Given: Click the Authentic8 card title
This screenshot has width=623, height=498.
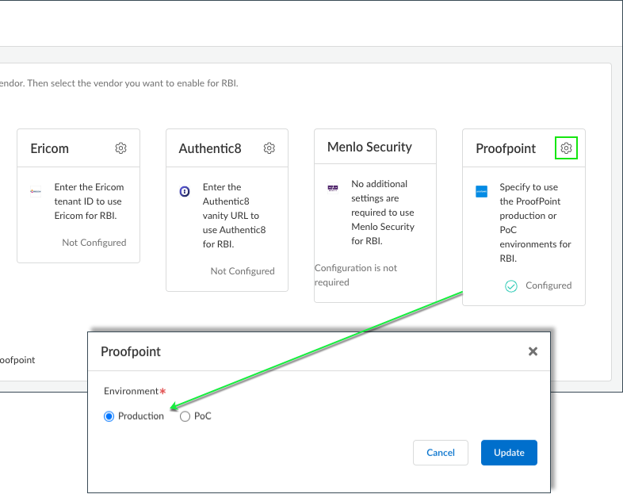Looking at the screenshot, I should (x=210, y=148).
